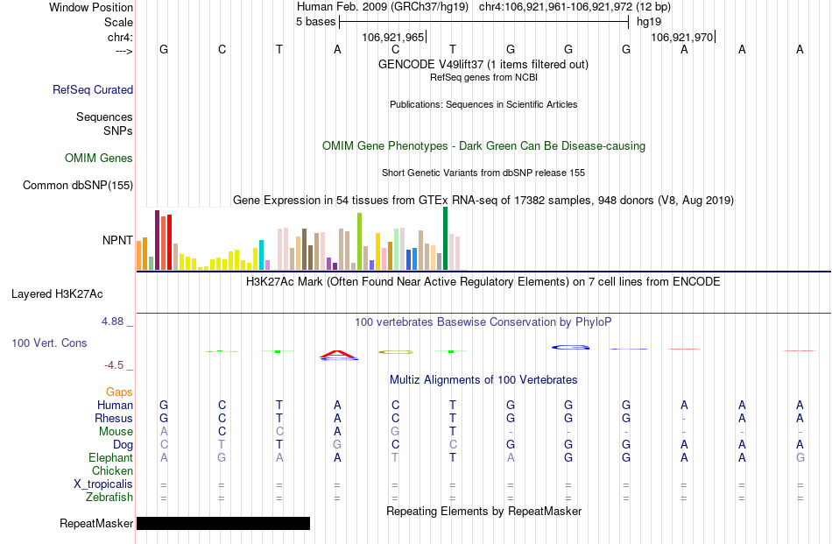Click the ---> strand direction arrow

click(123, 51)
